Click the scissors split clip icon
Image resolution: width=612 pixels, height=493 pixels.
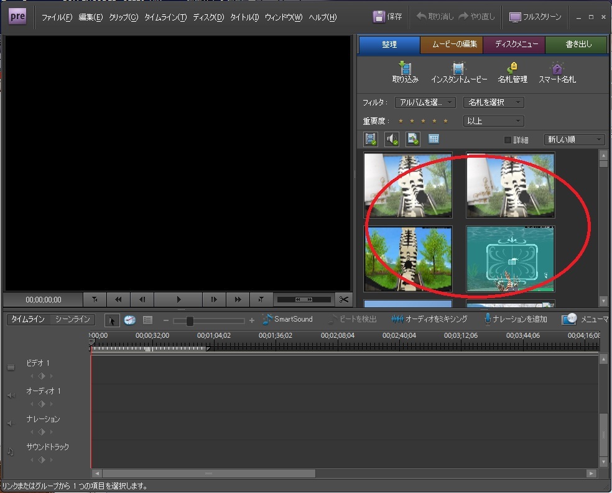(x=343, y=299)
